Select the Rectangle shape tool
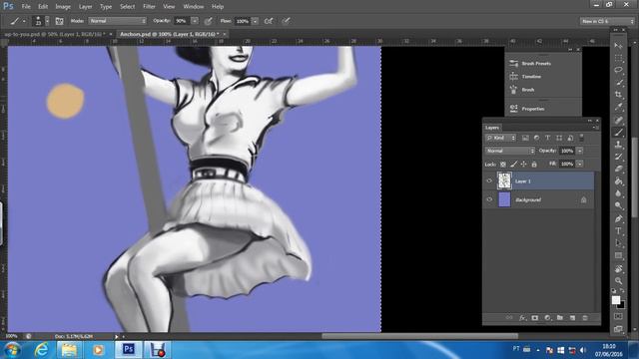The height and width of the screenshot is (359, 639). tap(618, 255)
